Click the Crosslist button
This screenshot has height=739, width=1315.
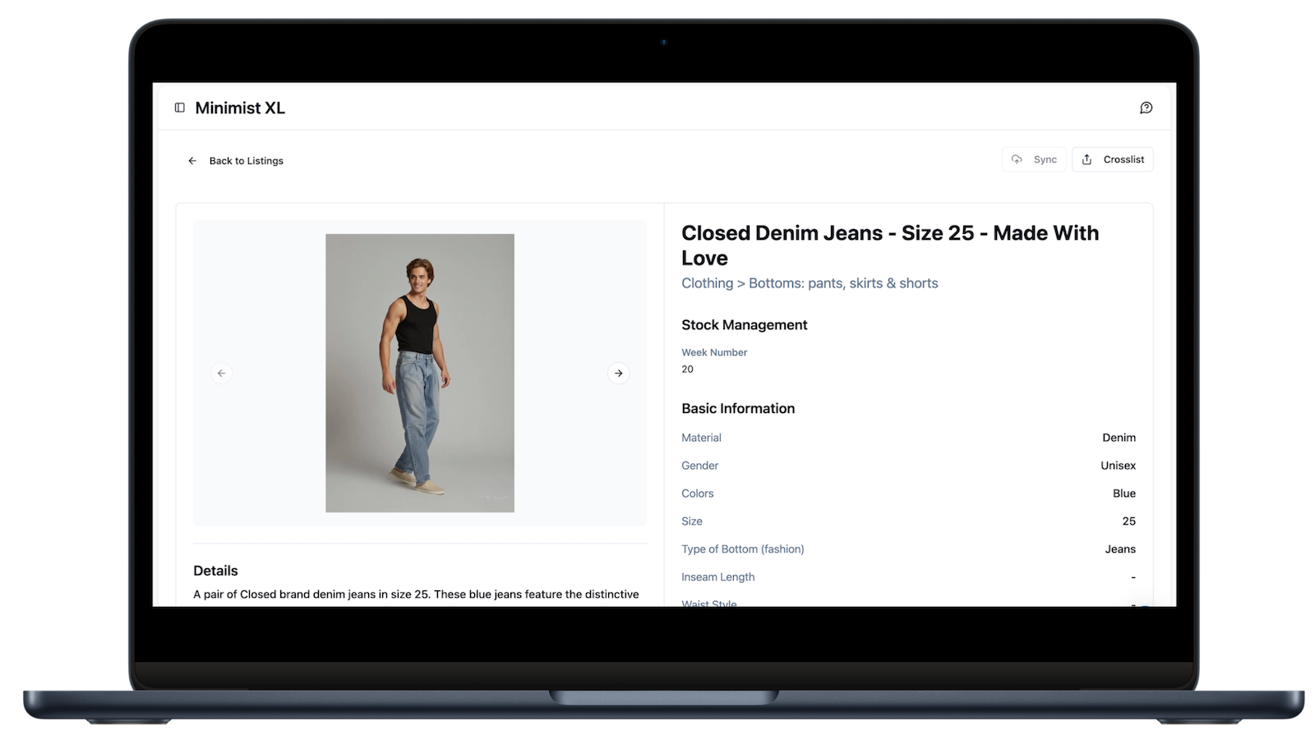pyautogui.click(x=1113, y=159)
